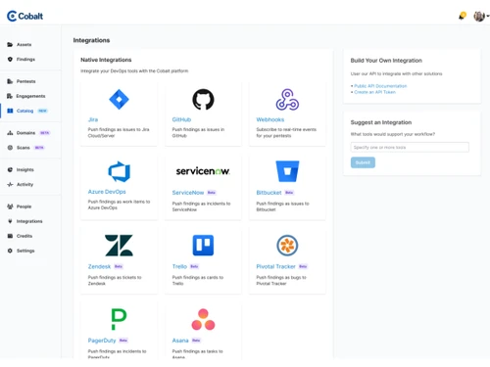Click the Azure DevOps logo

(120, 171)
